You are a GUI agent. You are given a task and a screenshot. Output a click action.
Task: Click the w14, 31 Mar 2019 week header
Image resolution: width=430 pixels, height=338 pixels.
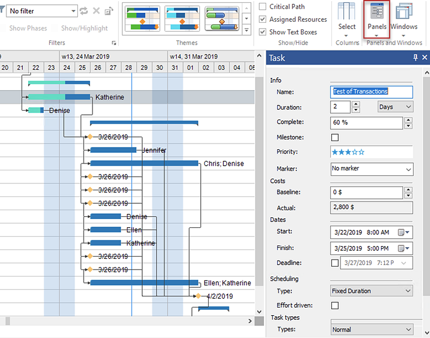click(x=211, y=57)
